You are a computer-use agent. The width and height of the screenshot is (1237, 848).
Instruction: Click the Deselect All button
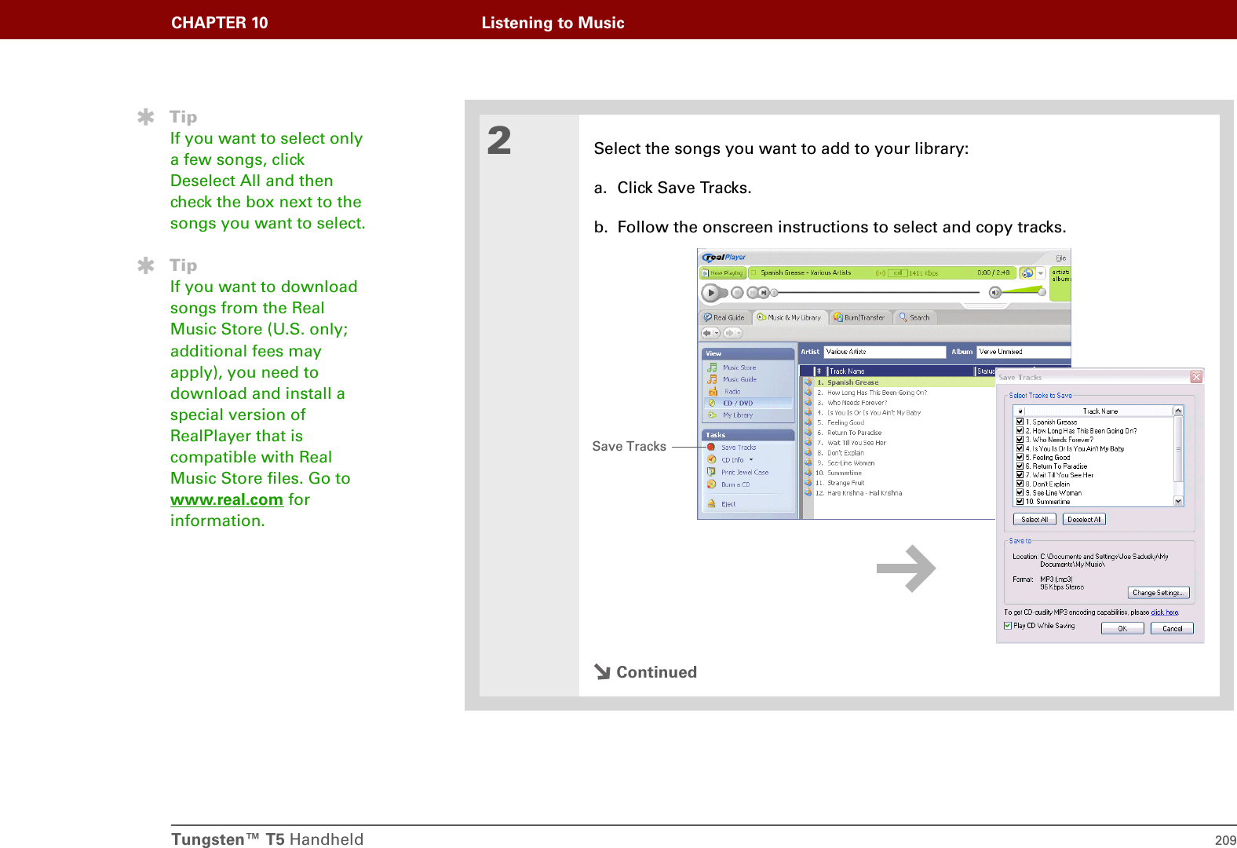1084,519
